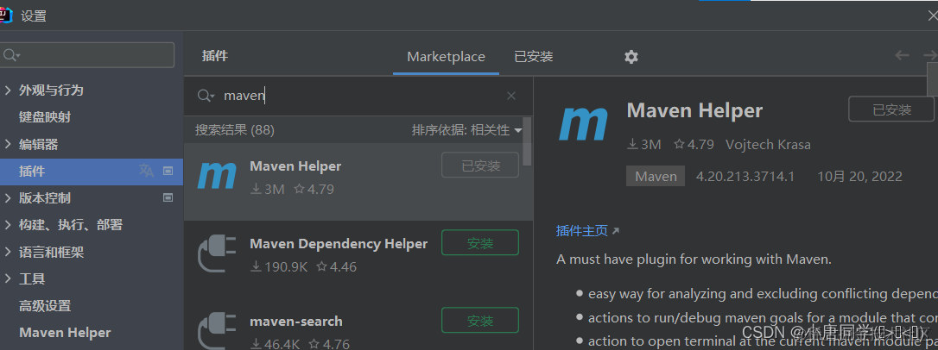The height and width of the screenshot is (350, 938).
Task: Expand 版本控制 settings group
Action: 8,197
